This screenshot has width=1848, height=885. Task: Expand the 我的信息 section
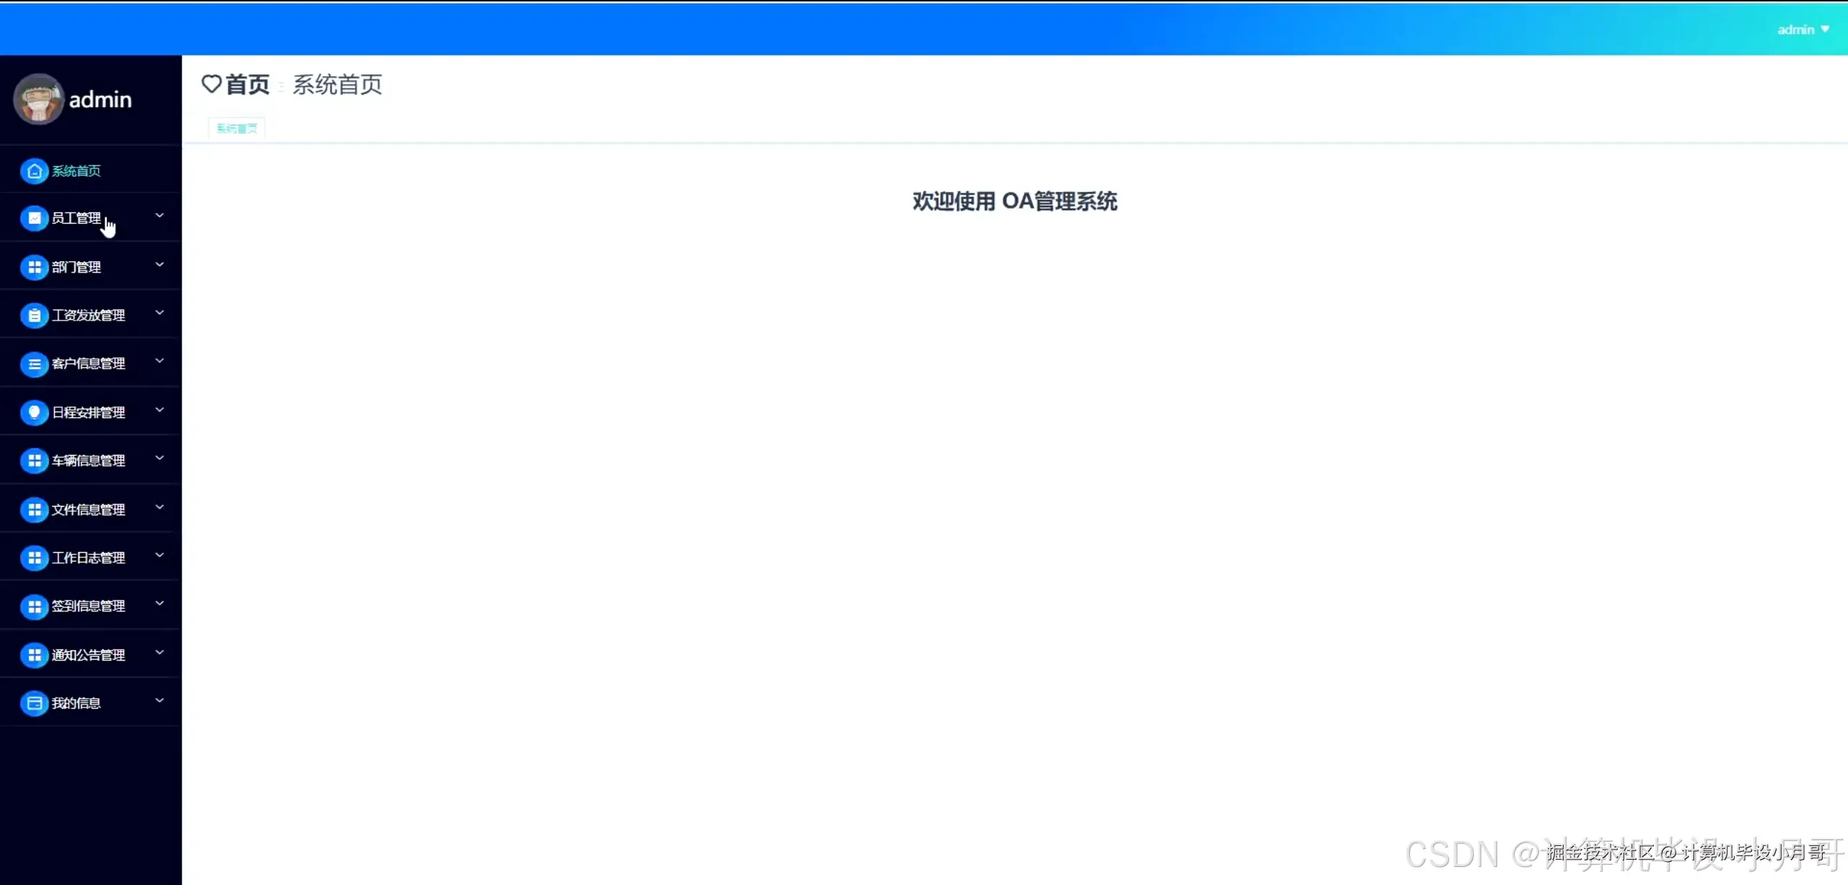pyautogui.click(x=160, y=701)
